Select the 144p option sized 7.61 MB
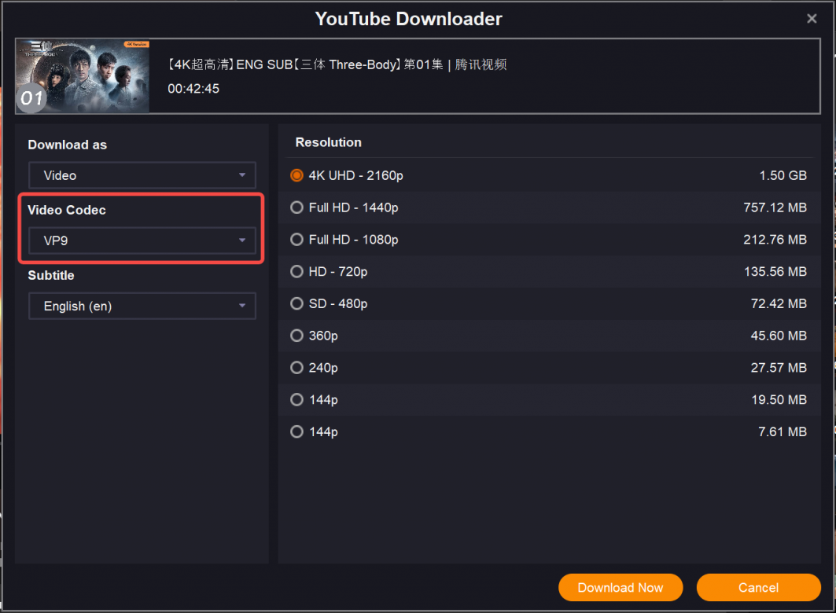The height and width of the screenshot is (613, 836). (297, 431)
